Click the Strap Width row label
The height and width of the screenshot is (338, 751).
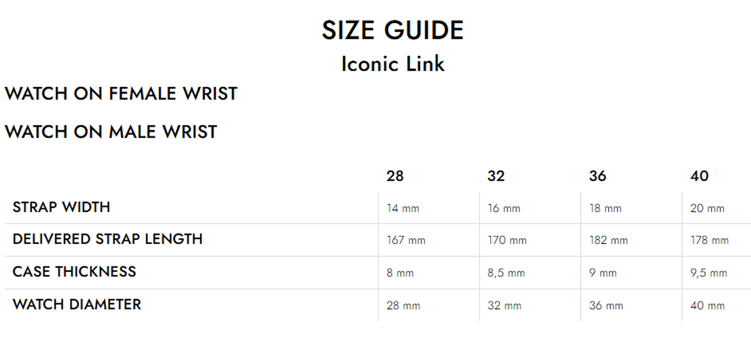[x=61, y=207]
